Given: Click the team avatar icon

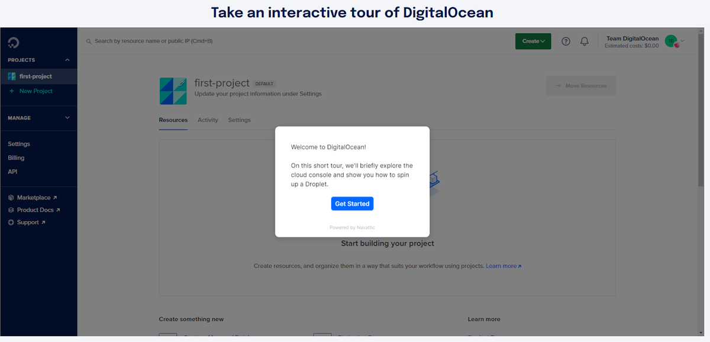Looking at the screenshot, I should point(671,41).
